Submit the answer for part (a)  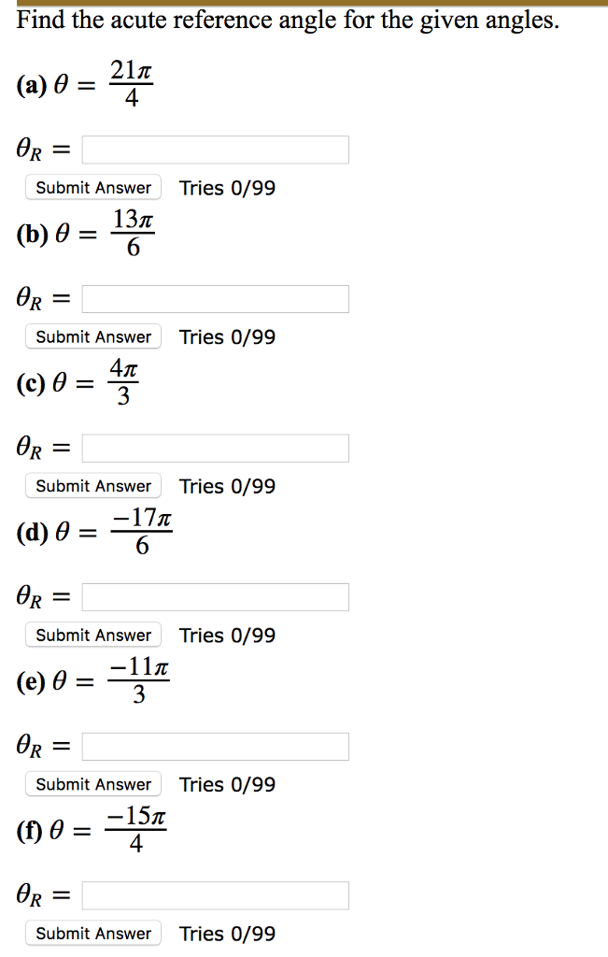coord(92,187)
